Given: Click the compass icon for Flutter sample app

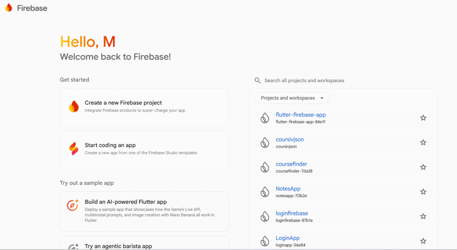Looking at the screenshot, I should (x=73, y=205).
